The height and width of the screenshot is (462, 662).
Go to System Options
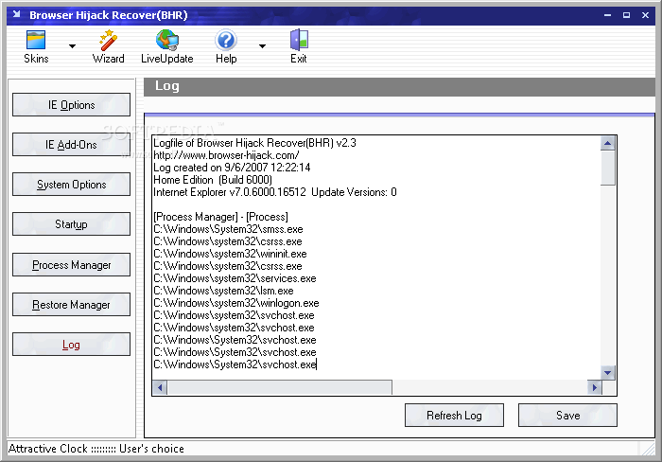point(71,185)
